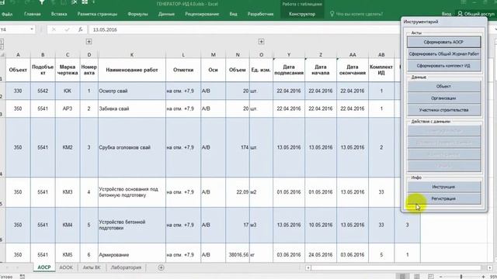
Task: Open the Данные ribbon tab
Action: click(x=166, y=14)
